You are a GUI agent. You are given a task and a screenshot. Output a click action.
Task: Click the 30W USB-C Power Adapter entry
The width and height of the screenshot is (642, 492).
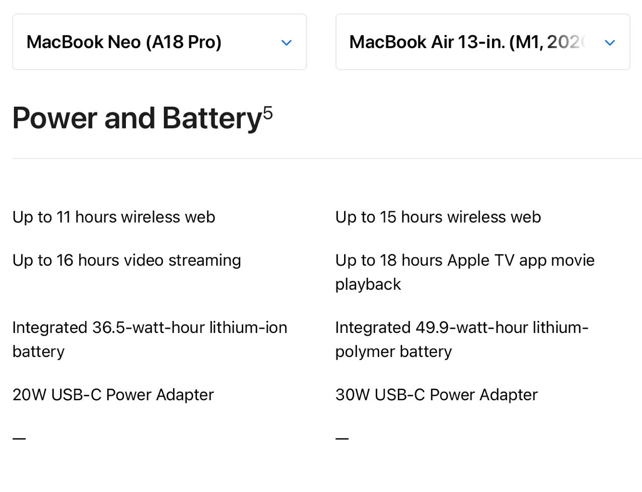[x=436, y=395]
